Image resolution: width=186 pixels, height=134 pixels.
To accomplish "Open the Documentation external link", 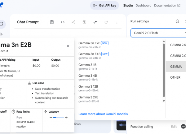I will pos(167,6).
